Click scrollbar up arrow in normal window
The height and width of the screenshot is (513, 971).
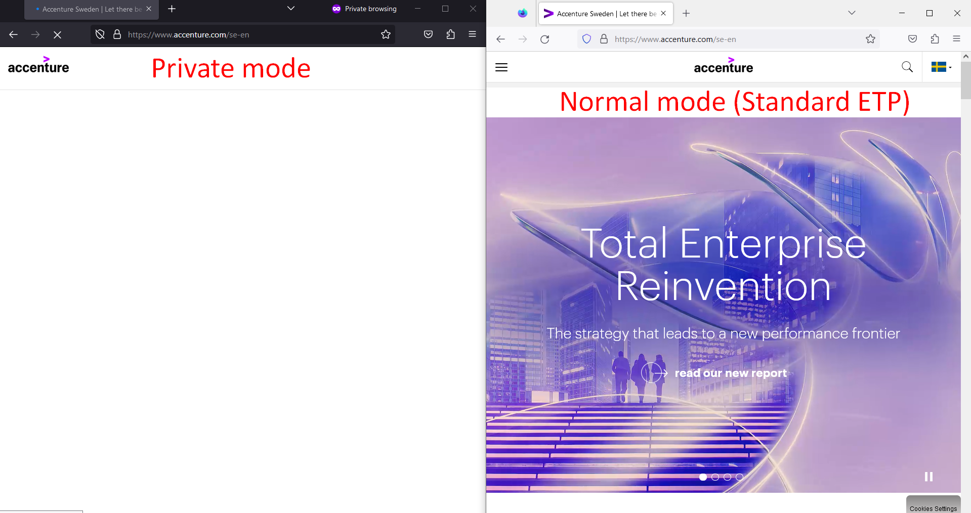[966, 57]
